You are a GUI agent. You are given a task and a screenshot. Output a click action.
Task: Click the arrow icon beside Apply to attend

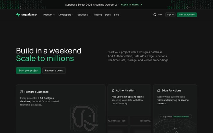[x=141, y=5]
